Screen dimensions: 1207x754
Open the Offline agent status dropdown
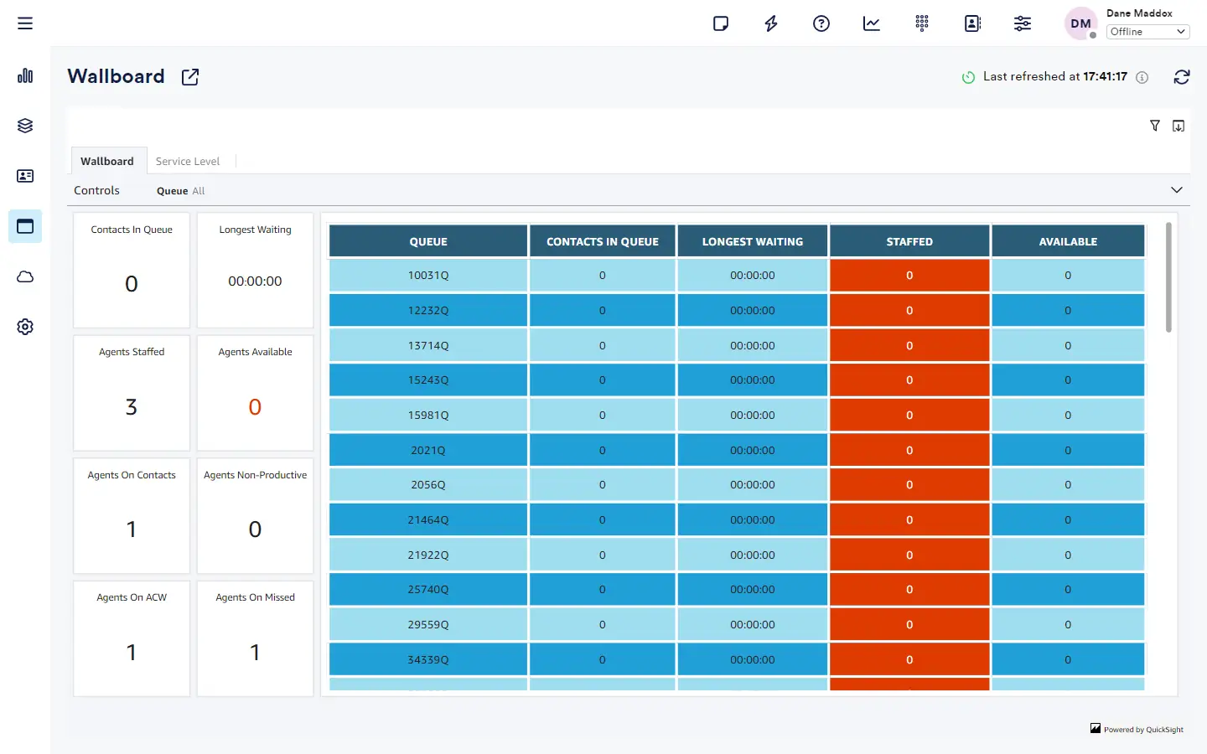[1147, 32]
